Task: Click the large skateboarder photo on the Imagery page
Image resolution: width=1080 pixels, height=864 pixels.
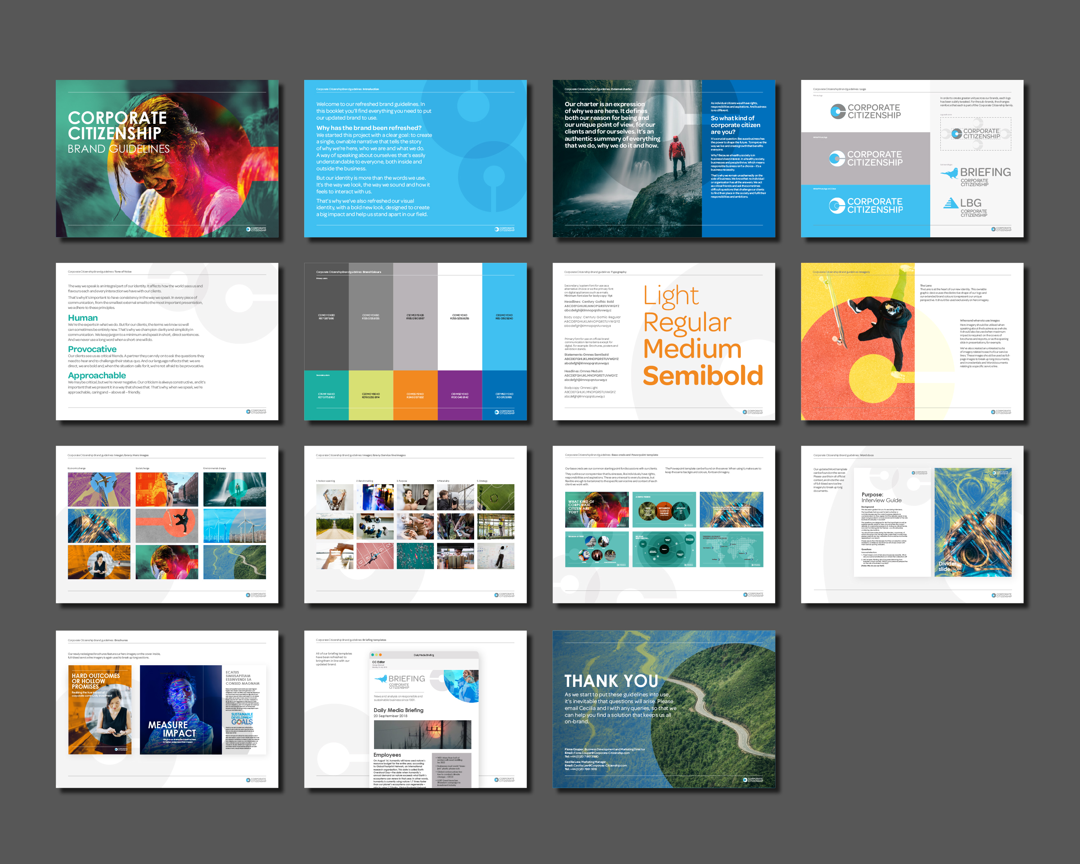Action: [858, 342]
